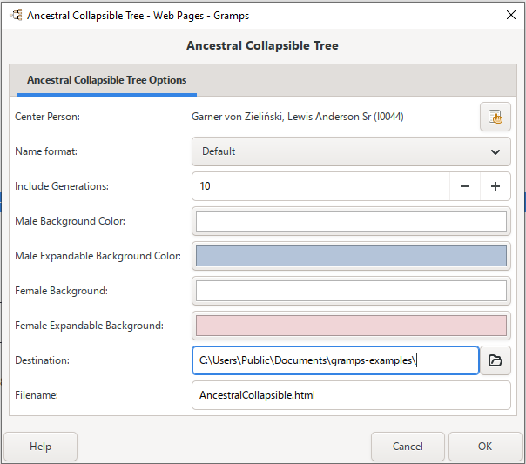Click the Name format label

coord(46,151)
